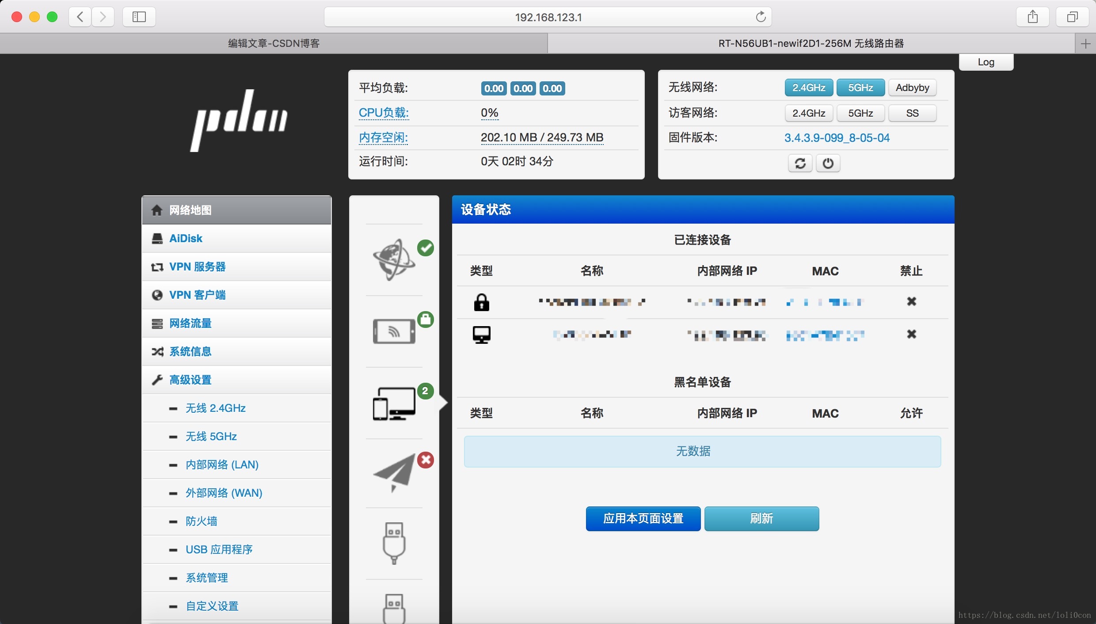Select the USB device icon in center column

pyautogui.click(x=393, y=543)
